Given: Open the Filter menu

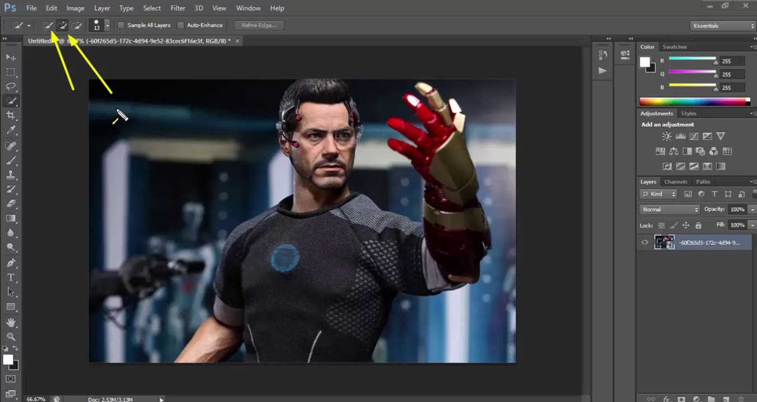Looking at the screenshot, I should (178, 8).
